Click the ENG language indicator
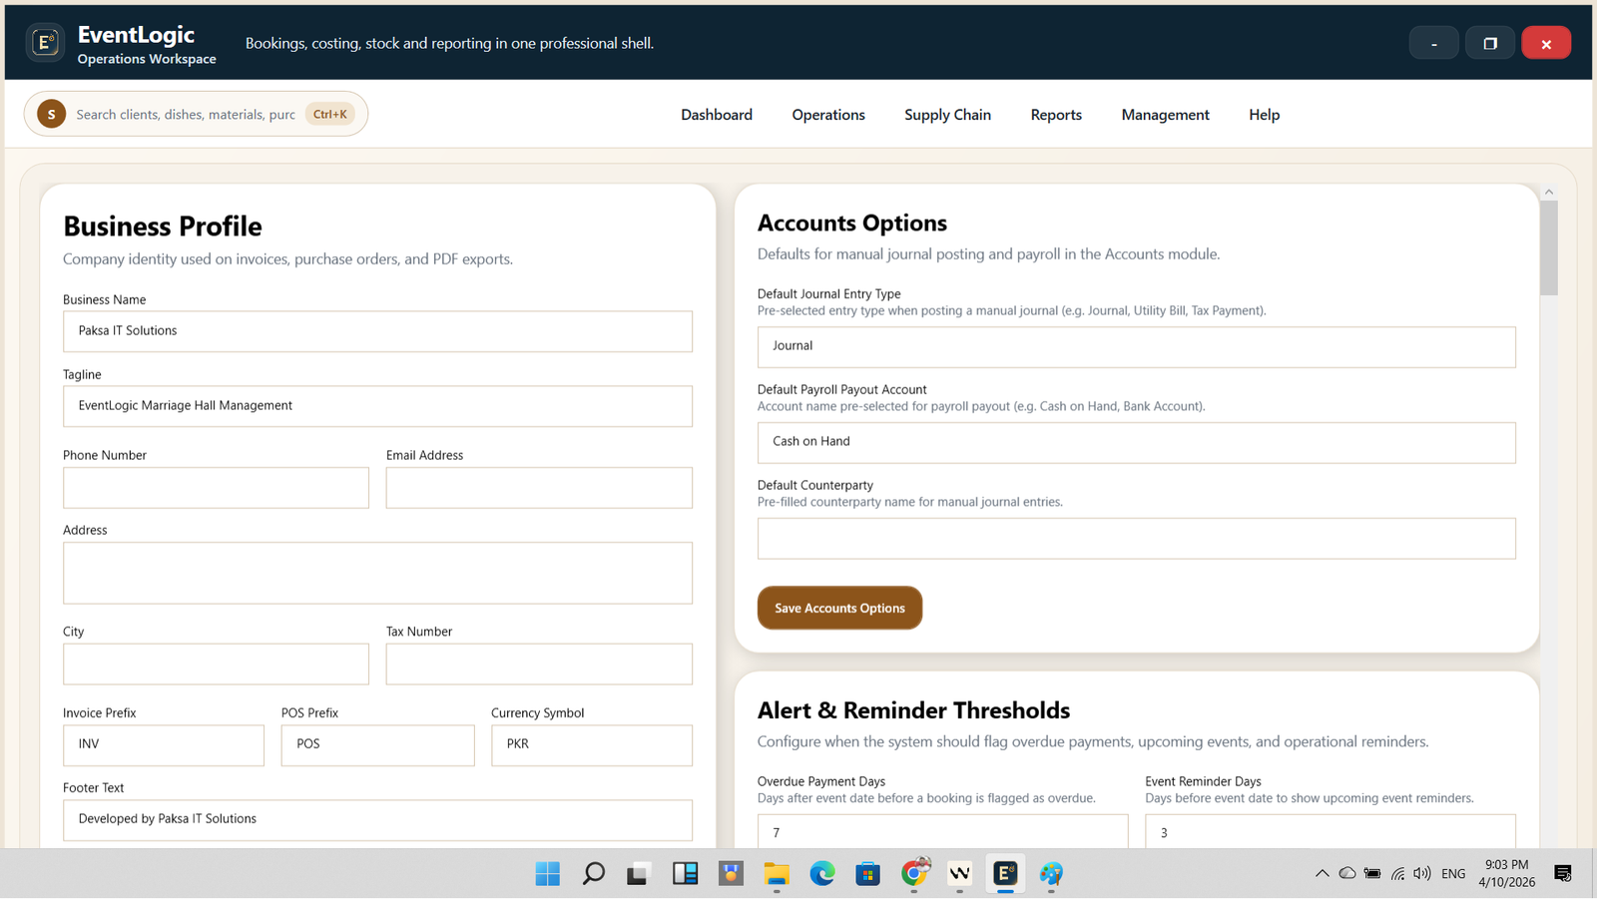 pyautogui.click(x=1452, y=872)
